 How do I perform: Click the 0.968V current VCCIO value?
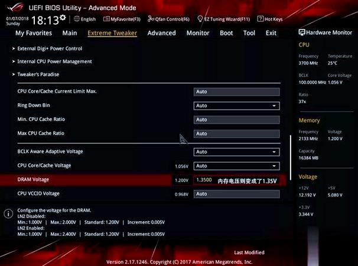(x=181, y=195)
